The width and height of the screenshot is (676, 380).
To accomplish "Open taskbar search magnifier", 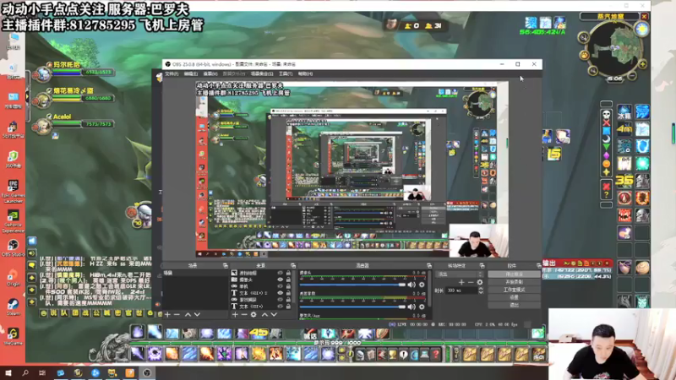I will tap(25, 372).
